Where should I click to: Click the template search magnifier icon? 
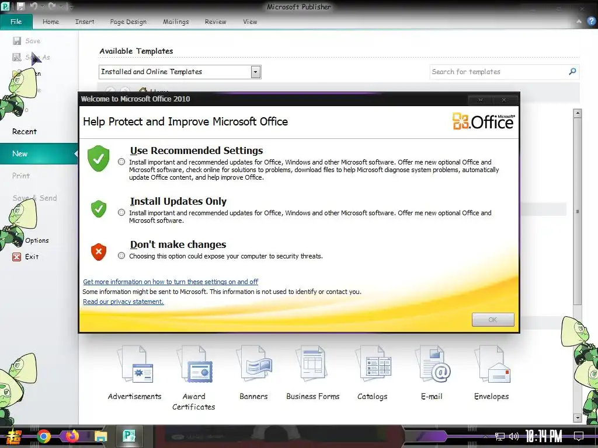(572, 71)
